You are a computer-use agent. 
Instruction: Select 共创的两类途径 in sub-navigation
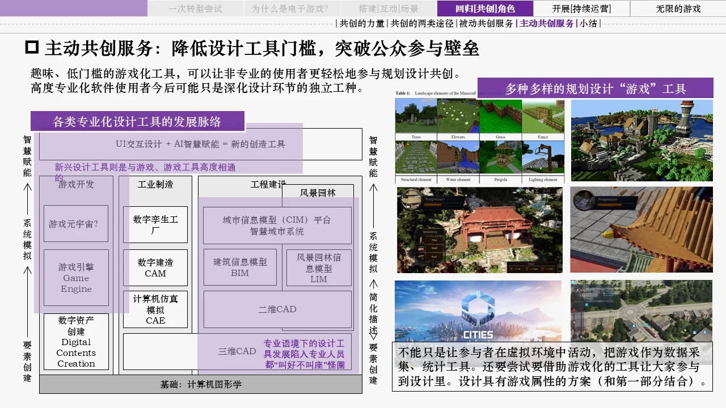(x=422, y=23)
